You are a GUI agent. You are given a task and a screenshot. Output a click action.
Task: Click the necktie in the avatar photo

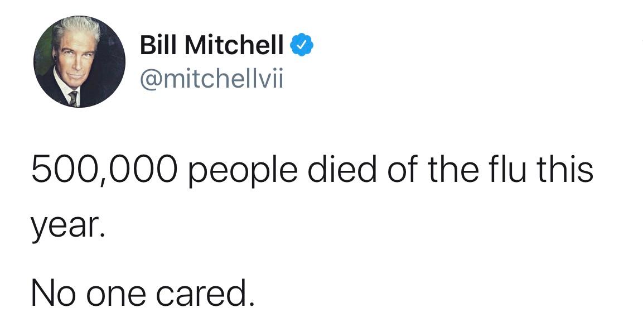pos(74,99)
